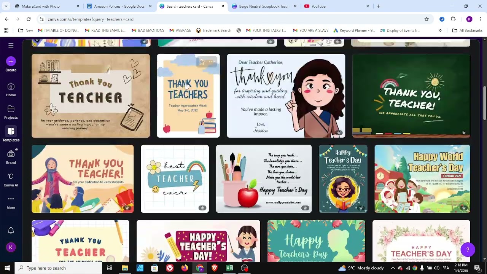Close the Amazon Policies tab
The height and width of the screenshot is (274, 487).
pyautogui.click(x=150, y=6)
